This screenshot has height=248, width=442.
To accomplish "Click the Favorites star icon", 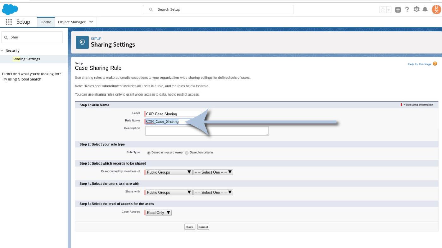I will pos(383,10).
